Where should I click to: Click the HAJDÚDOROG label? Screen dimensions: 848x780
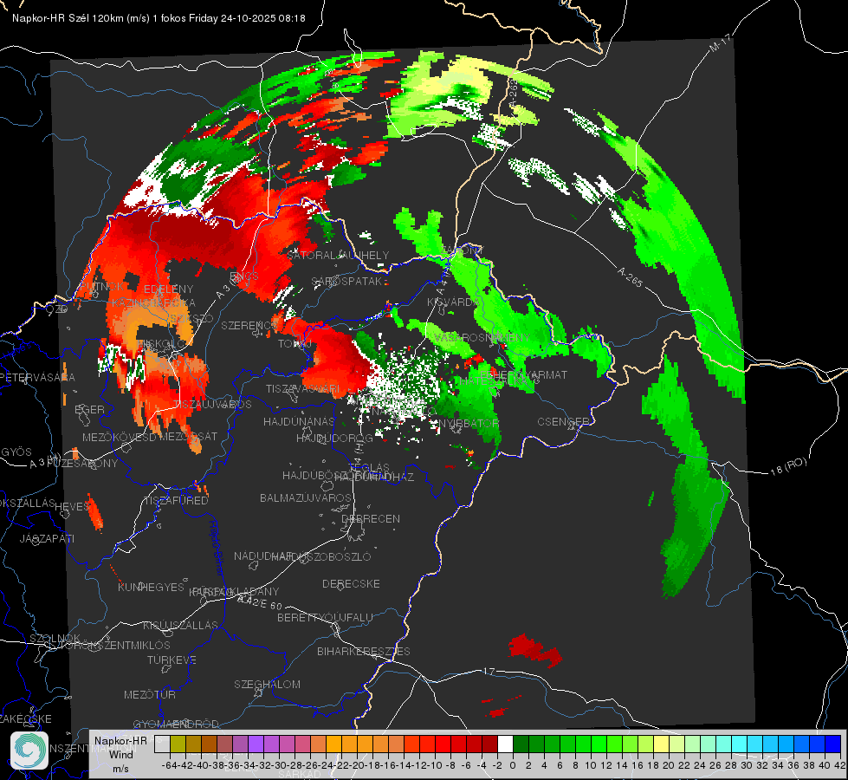334,438
